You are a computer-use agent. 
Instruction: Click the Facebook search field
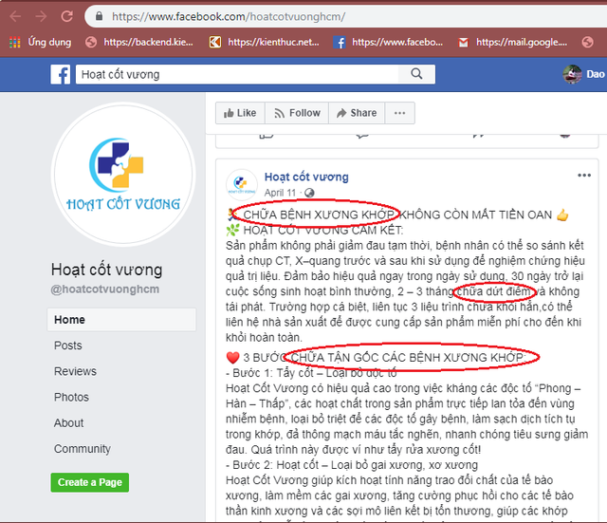pos(237,74)
